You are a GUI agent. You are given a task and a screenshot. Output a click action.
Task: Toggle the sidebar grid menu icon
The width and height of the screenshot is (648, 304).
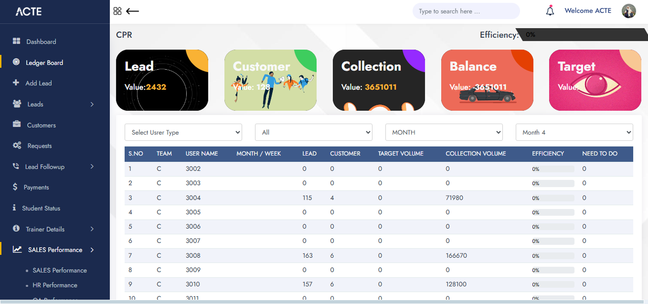pos(117,11)
